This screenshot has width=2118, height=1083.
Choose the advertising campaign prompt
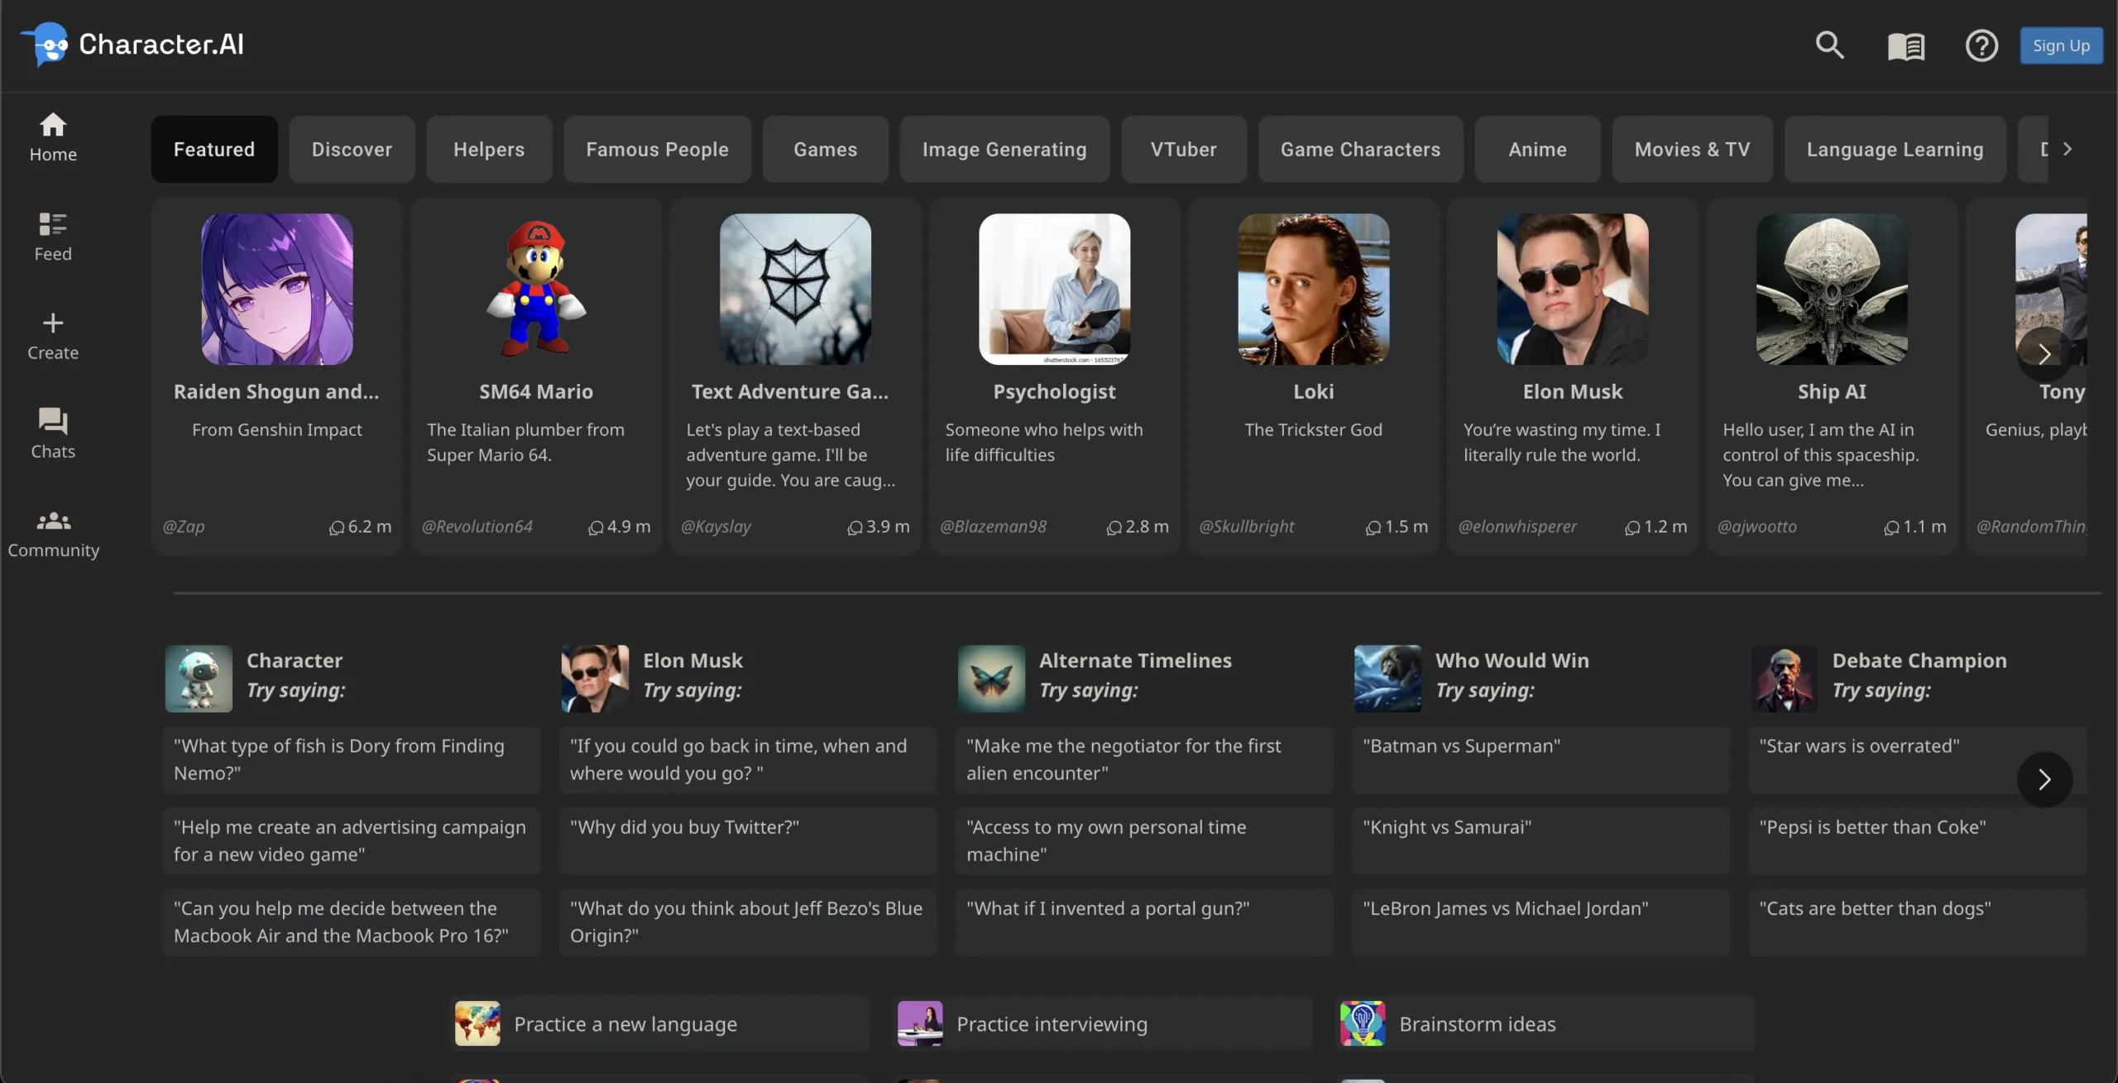(x=352, y=841)
